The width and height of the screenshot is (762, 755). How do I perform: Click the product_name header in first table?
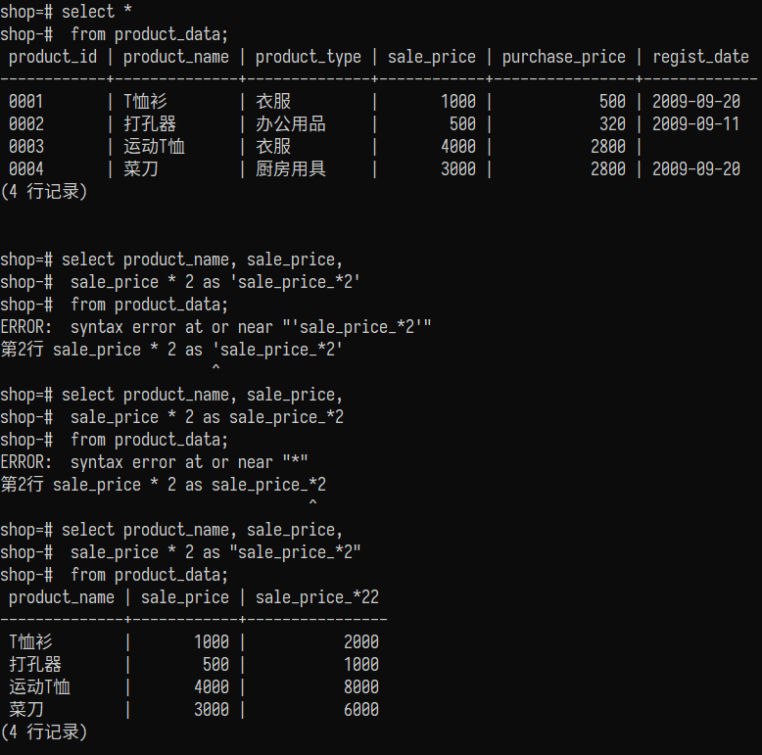(176, 57)
